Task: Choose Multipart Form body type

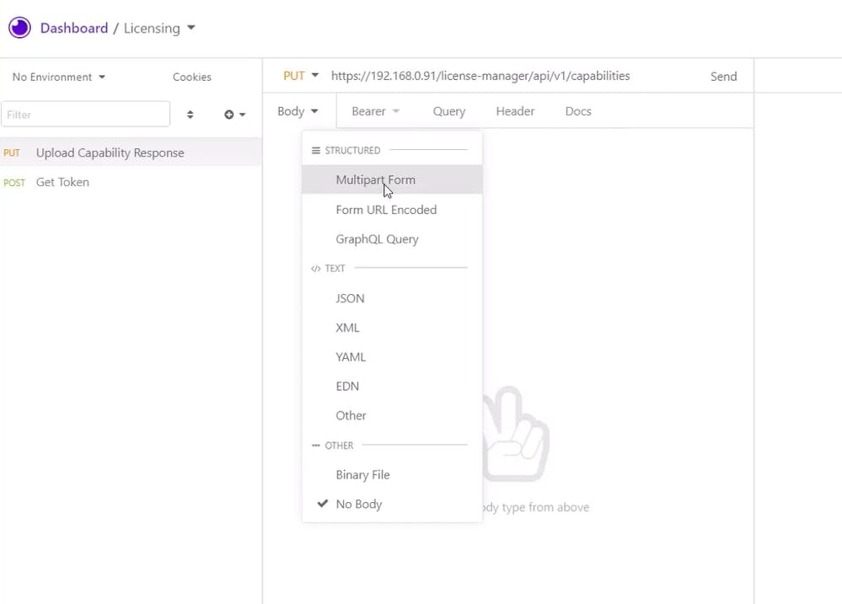Action: point(392,179)
